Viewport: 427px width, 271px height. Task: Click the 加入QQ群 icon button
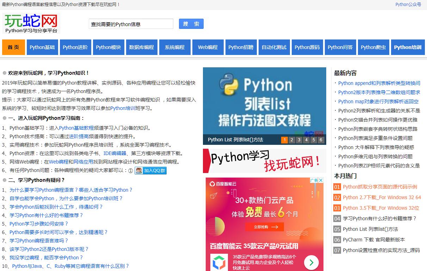(x=150, y=171)
